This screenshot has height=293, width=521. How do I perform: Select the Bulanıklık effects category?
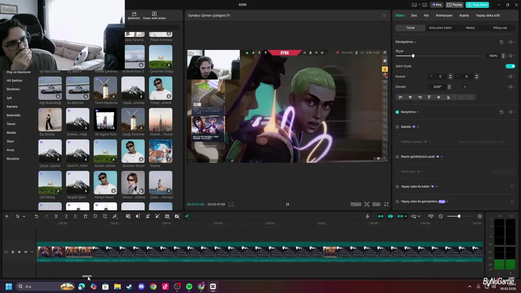pos(13,115)
